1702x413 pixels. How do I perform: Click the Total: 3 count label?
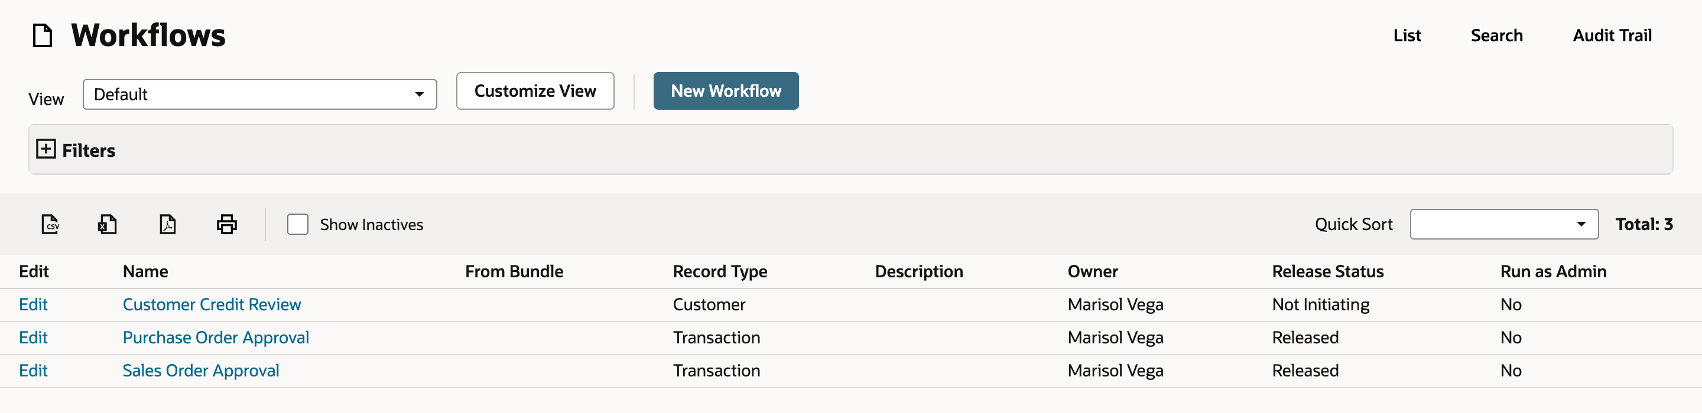pos(1644,224)
